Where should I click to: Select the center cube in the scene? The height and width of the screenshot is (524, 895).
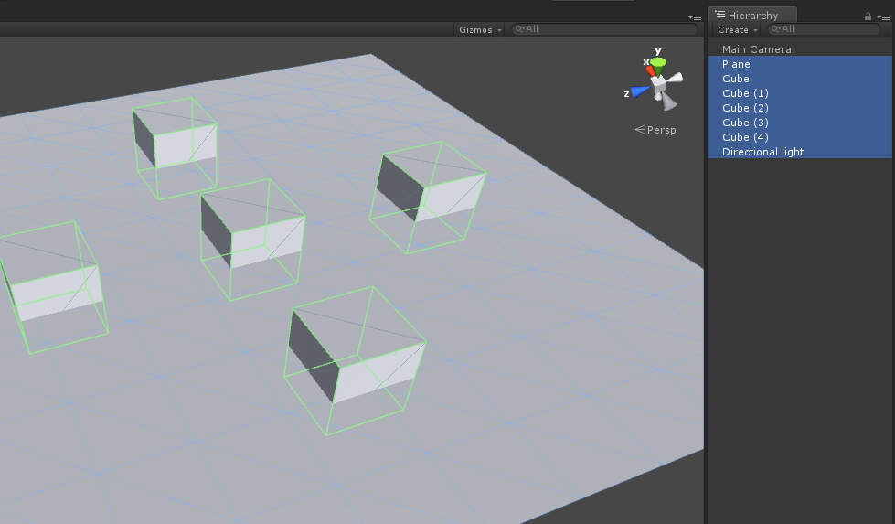coord(251,240)
